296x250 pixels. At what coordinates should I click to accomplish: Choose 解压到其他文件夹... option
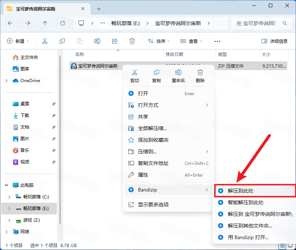(x=254, y=226)
